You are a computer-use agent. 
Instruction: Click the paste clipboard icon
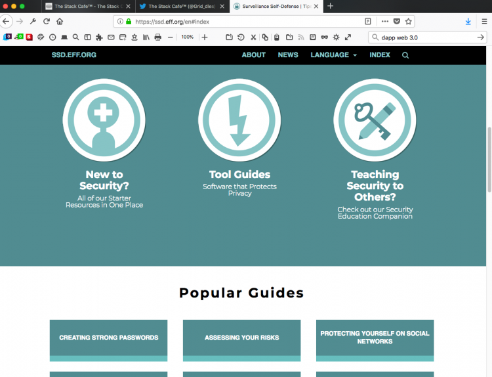[x=276, y=37]
